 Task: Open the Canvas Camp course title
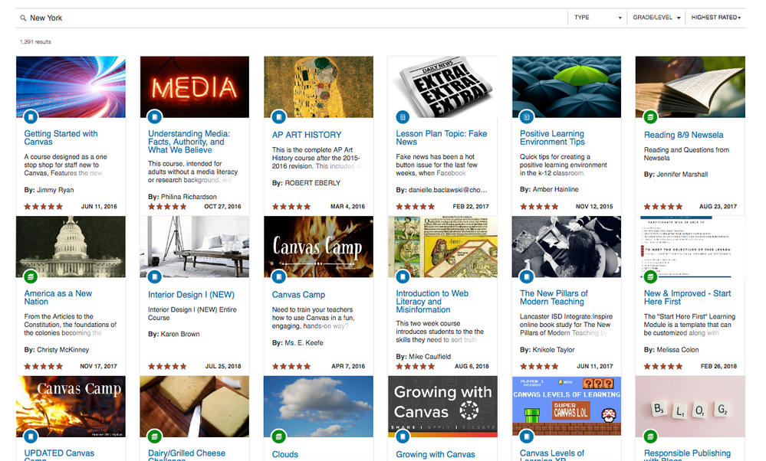[x=298, y=295]
